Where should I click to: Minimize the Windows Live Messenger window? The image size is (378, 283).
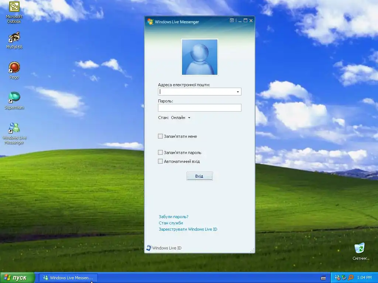tap(240, 21)
